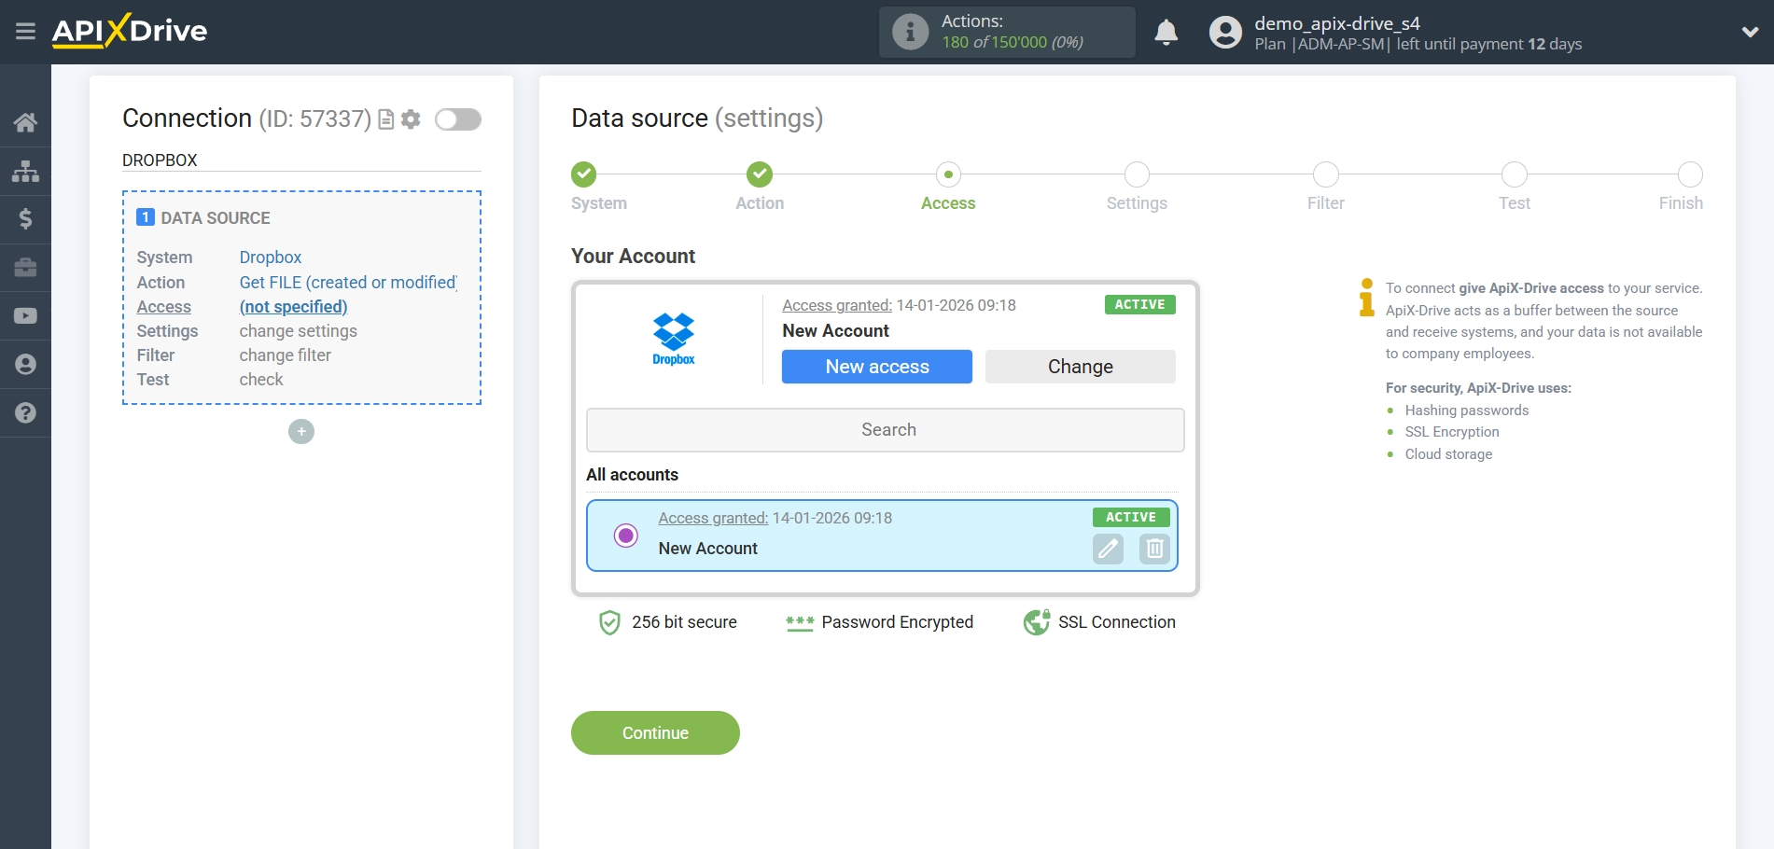
Task: Open the '(not specified)' access link
Action: tap(293, 306)
